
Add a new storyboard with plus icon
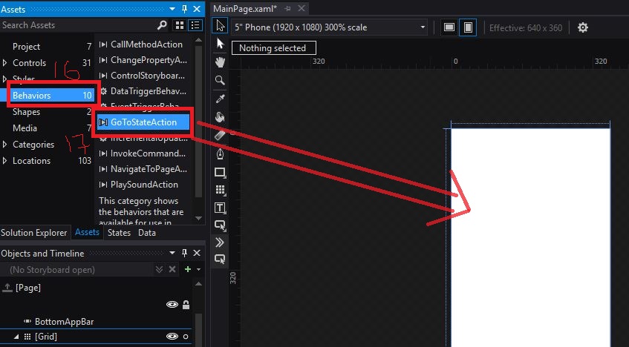click(187, 269)
